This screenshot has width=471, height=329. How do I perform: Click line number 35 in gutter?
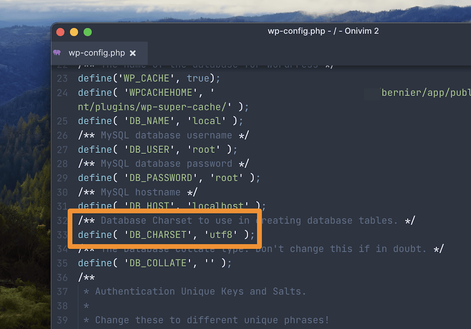point(62,263)
